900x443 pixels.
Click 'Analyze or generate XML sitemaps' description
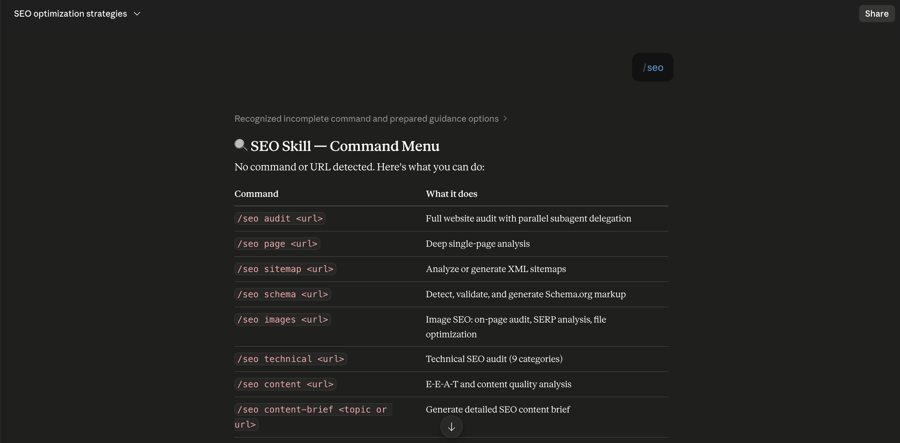click(x=496, y=269)
